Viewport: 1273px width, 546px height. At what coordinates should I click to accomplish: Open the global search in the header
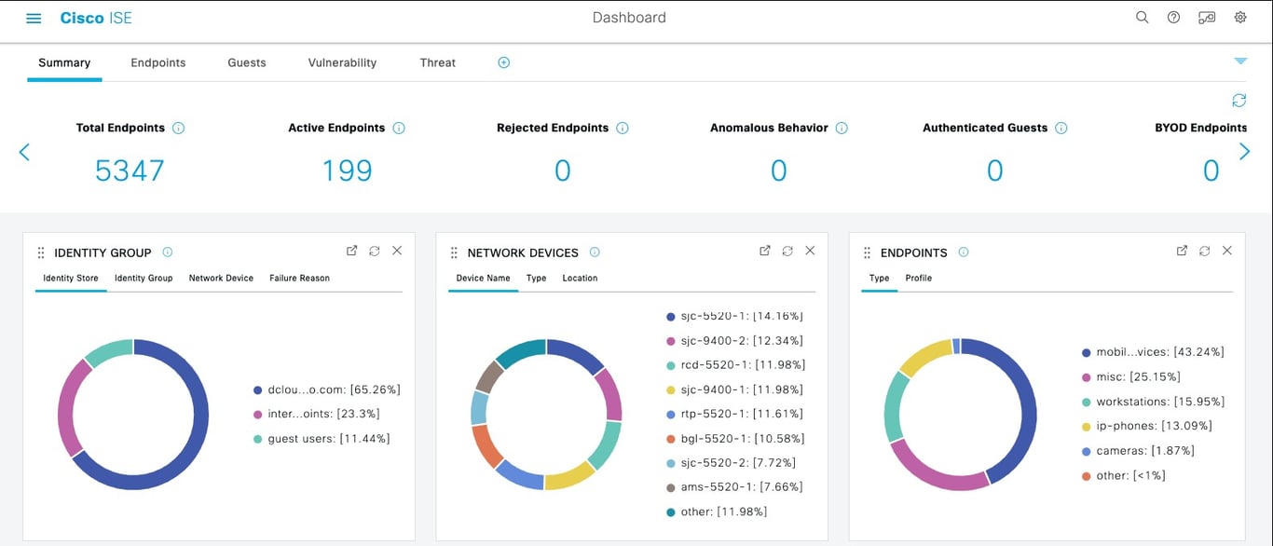pyautogui.click(x=1142, y=17)
